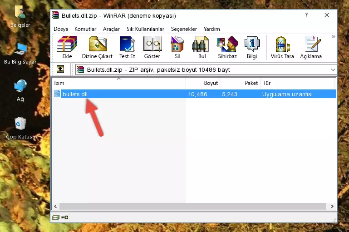Viewport: 349px width, 232px height.
Task: Open the Komutlar menu
Action: [85, 29]
